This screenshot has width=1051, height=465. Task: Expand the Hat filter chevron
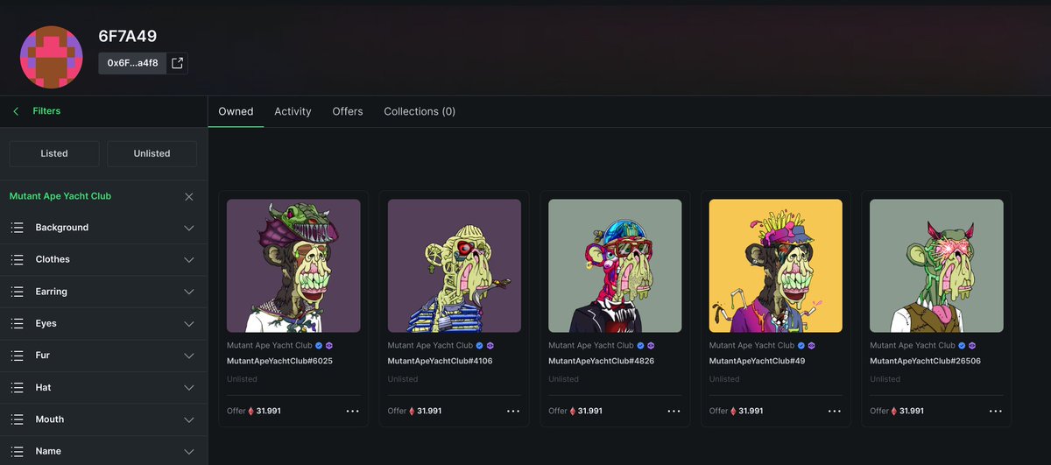tap(189, 387)
